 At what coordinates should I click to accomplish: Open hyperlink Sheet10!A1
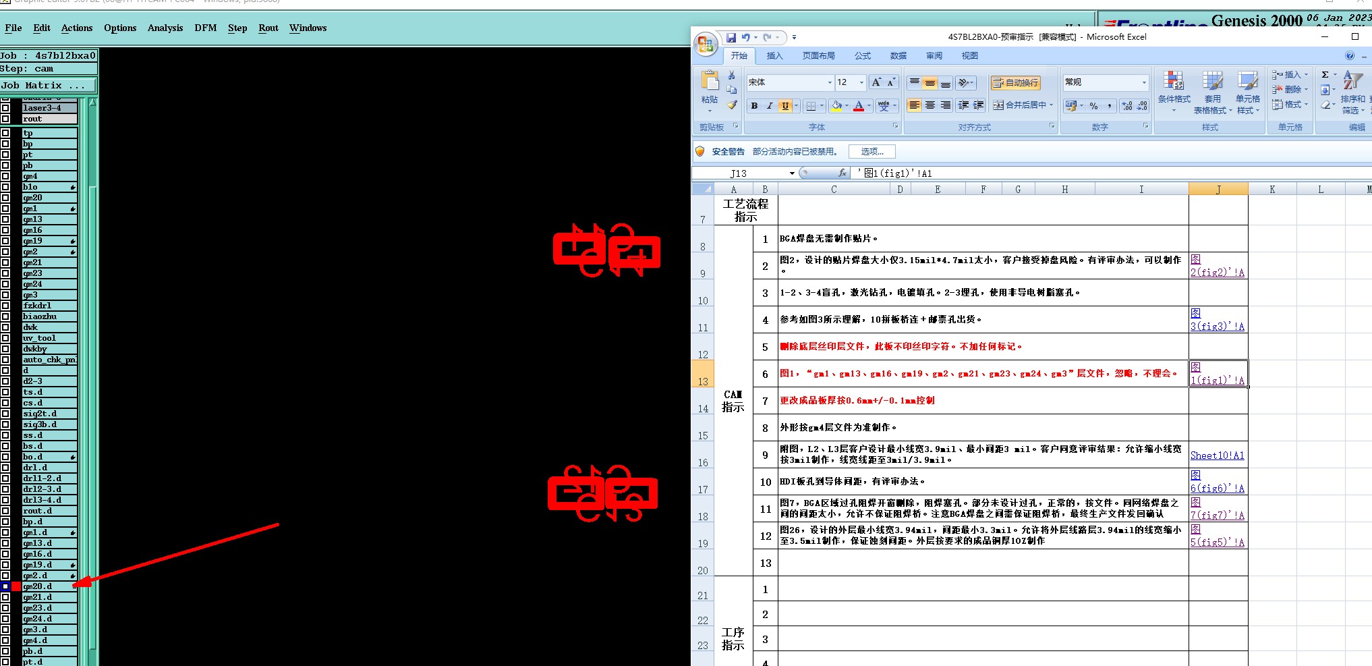[x=1217, y=455]
